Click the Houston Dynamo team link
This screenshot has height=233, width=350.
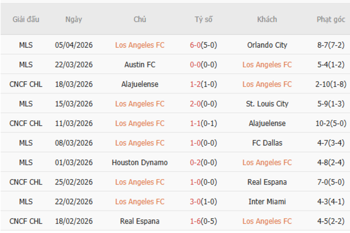pyautogui.click(x=140, y=163)
